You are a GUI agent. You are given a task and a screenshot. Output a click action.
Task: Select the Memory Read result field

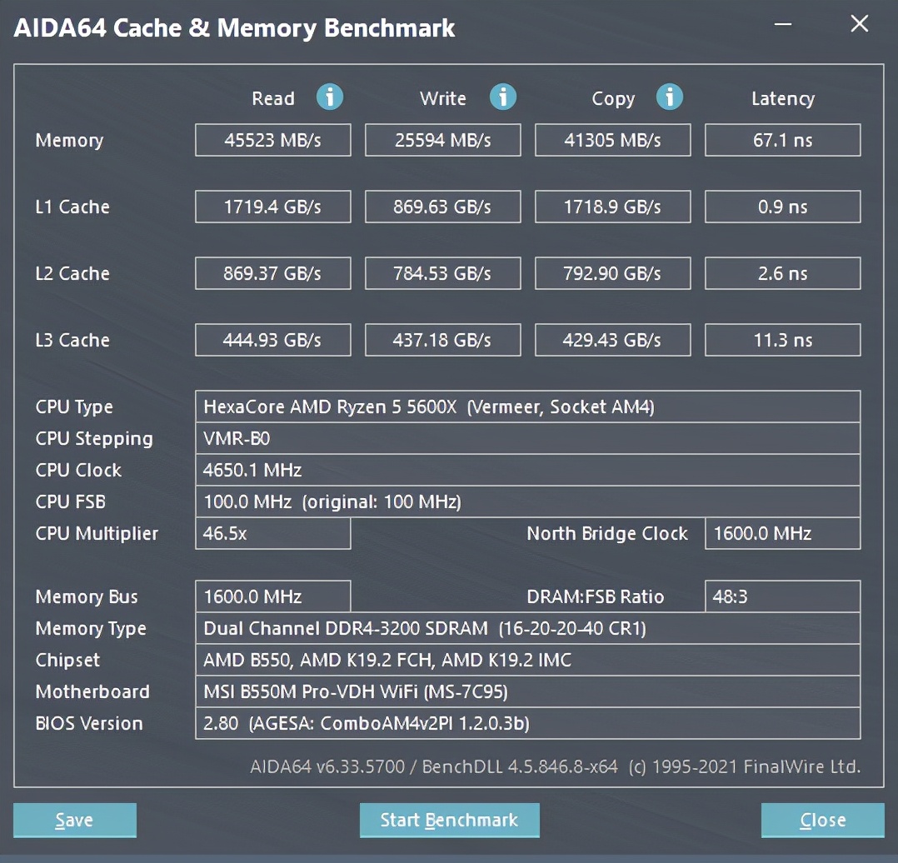tap(272, 140)
